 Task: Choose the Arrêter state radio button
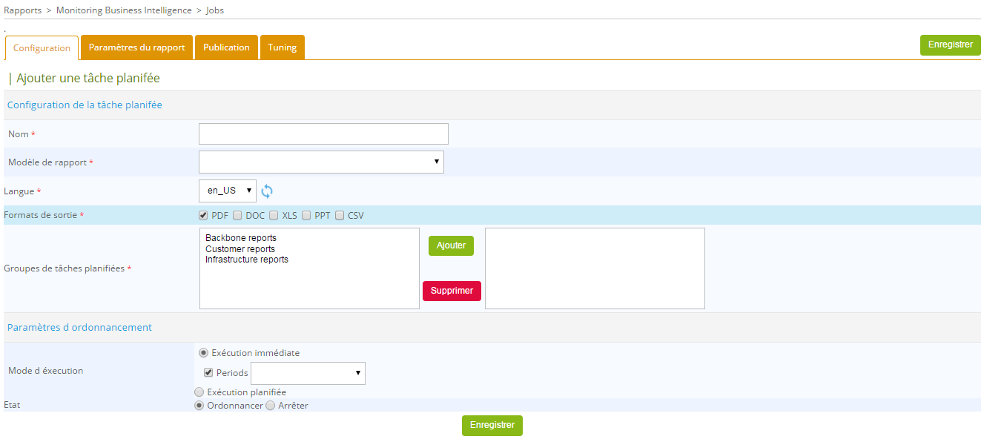271,406
